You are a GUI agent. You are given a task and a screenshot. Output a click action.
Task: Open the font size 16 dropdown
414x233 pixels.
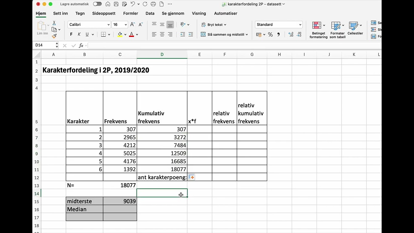coord(125,25)
